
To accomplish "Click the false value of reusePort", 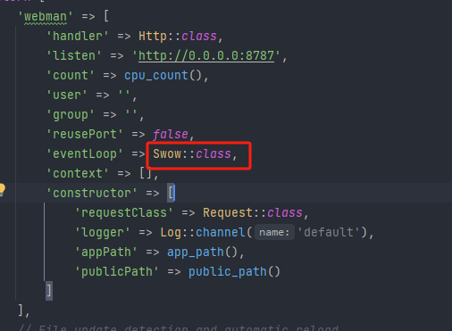I will (x=170, y=134).
